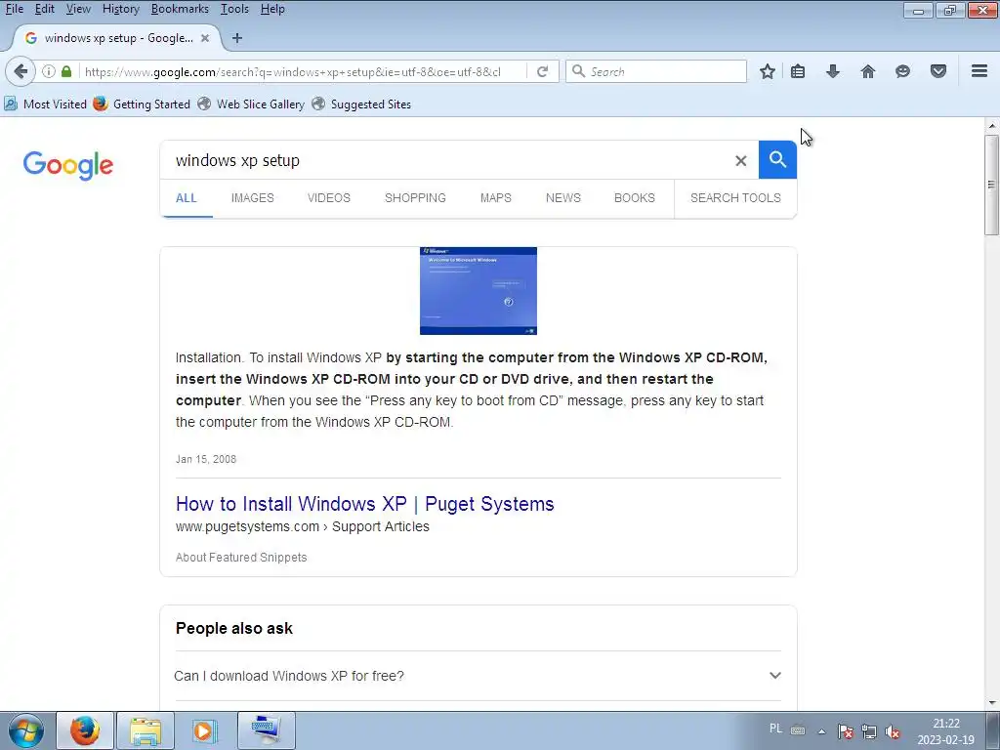Image resolution: width=1000 pixels, height=750 pixels.
Task: Open the Firefox hamburger menu
Action: pos(979,71)
